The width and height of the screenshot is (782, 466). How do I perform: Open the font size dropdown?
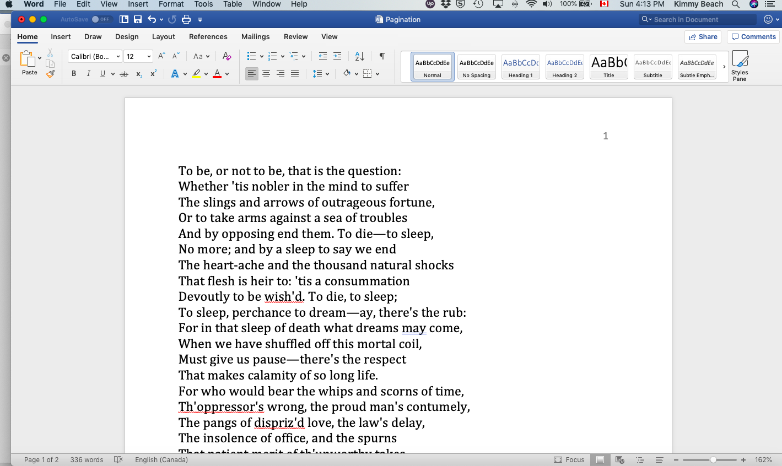click(x=149, y=56)
